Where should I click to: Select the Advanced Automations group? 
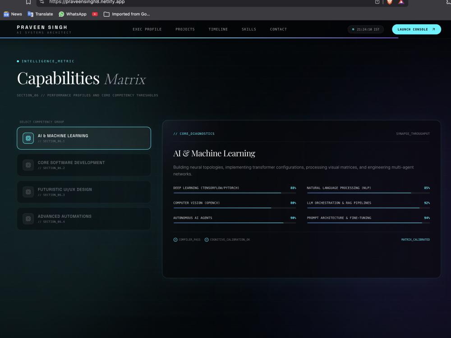pyautogui.click(x=84, y=219)
